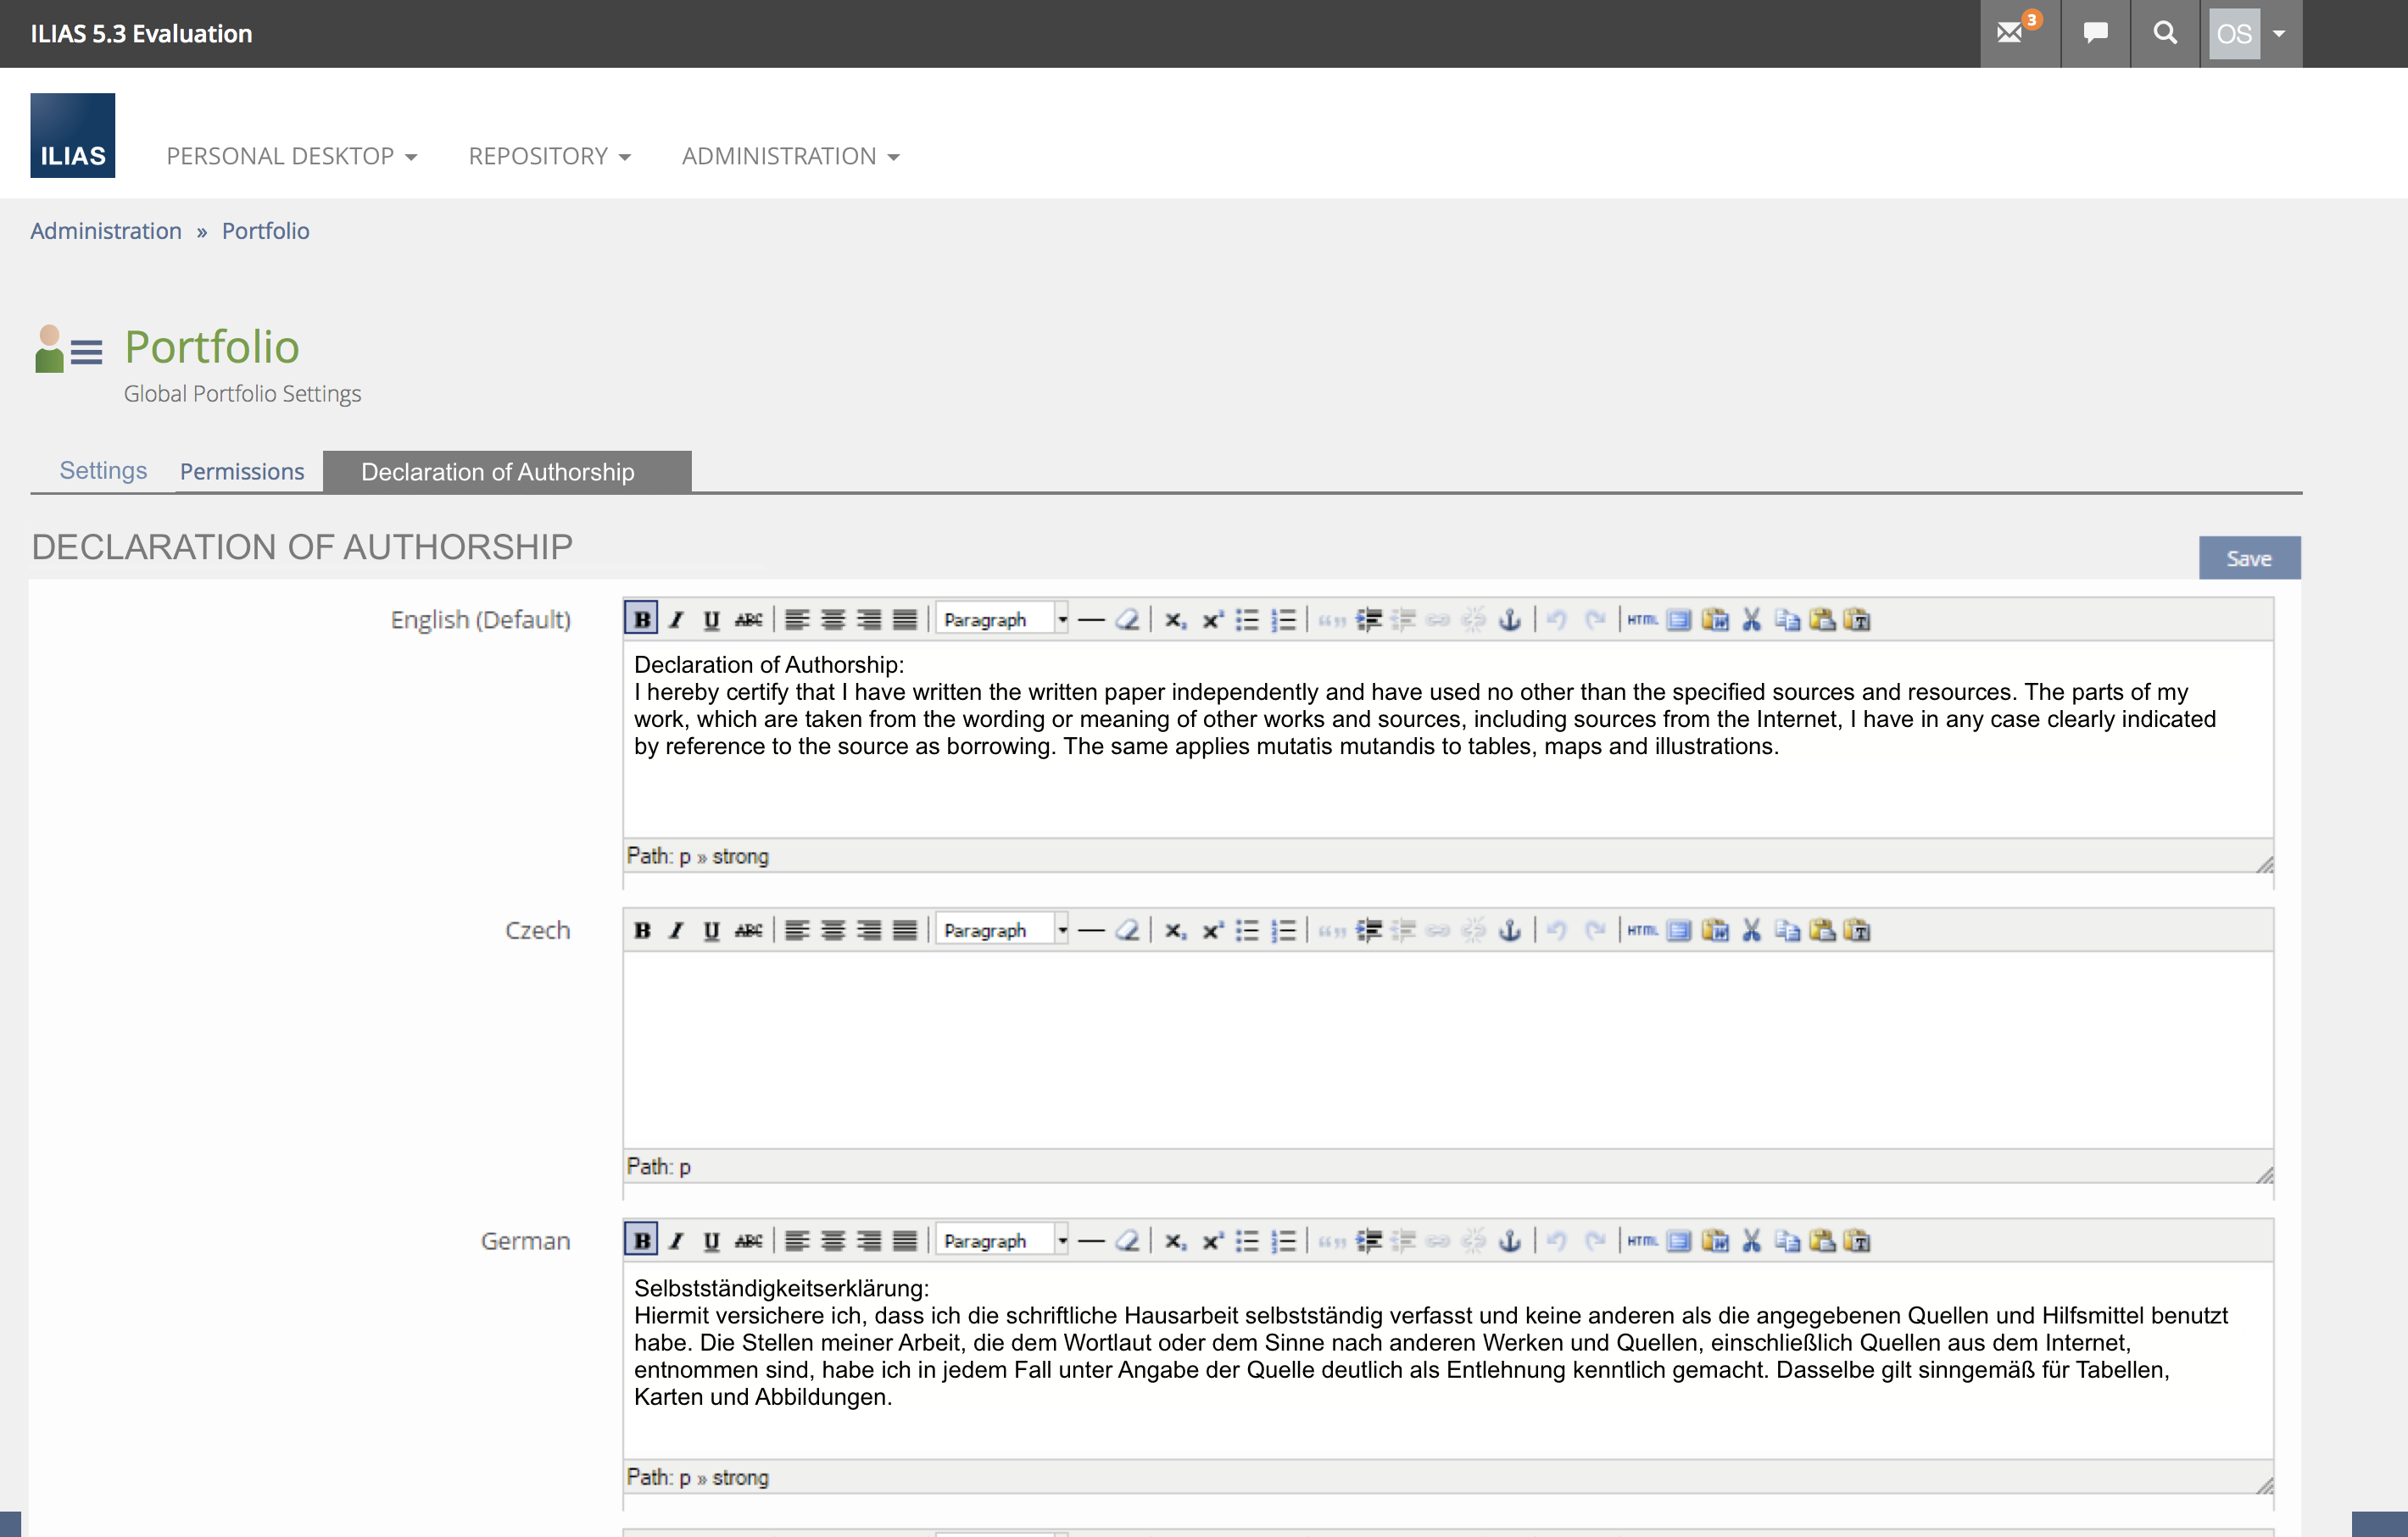Screen dimensions: 2408x1537
Task: Open the mail notifications icon
Action: [2011, 33]
